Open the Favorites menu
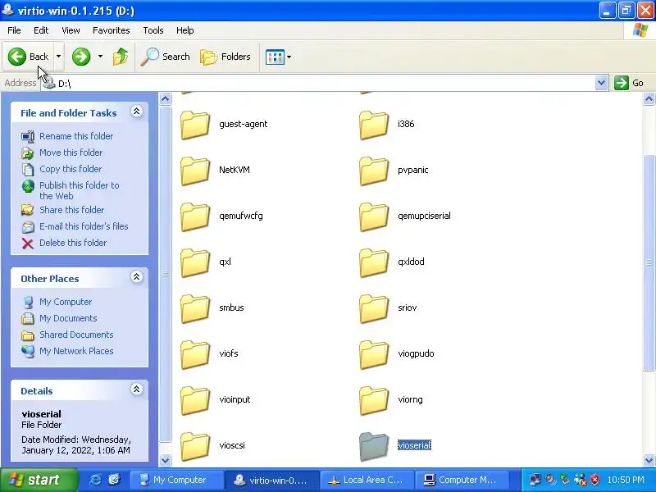Image resolution: width=656 pixels, height=492 pixels. pos(112,30)
